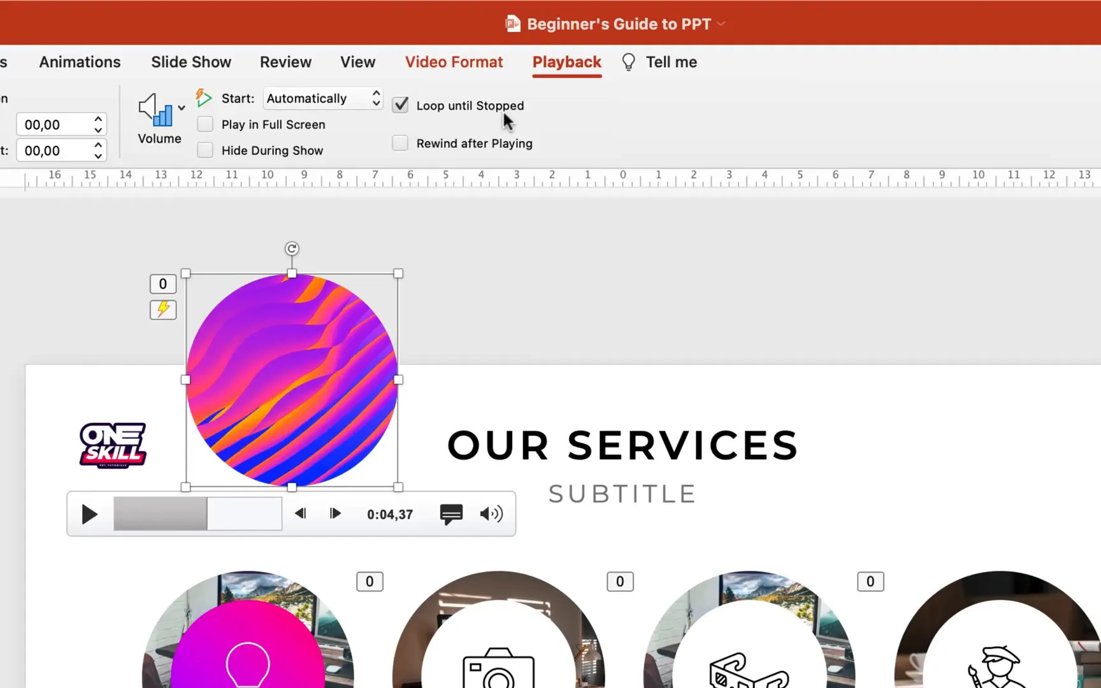Click the Tell me search field
The height and width of the screenshot is (688, 1101).
tap(671, 62)
